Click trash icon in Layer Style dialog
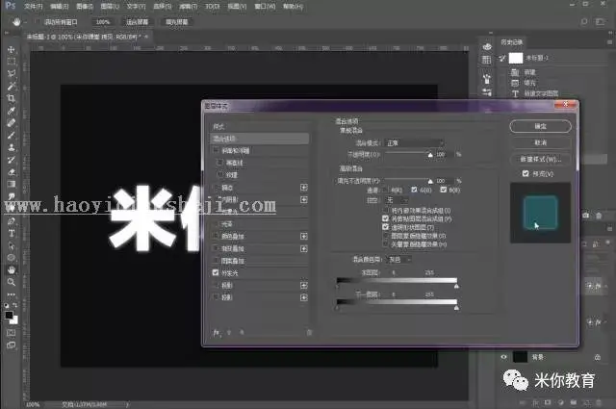This screenshot has width=616, height=409. 309,332
